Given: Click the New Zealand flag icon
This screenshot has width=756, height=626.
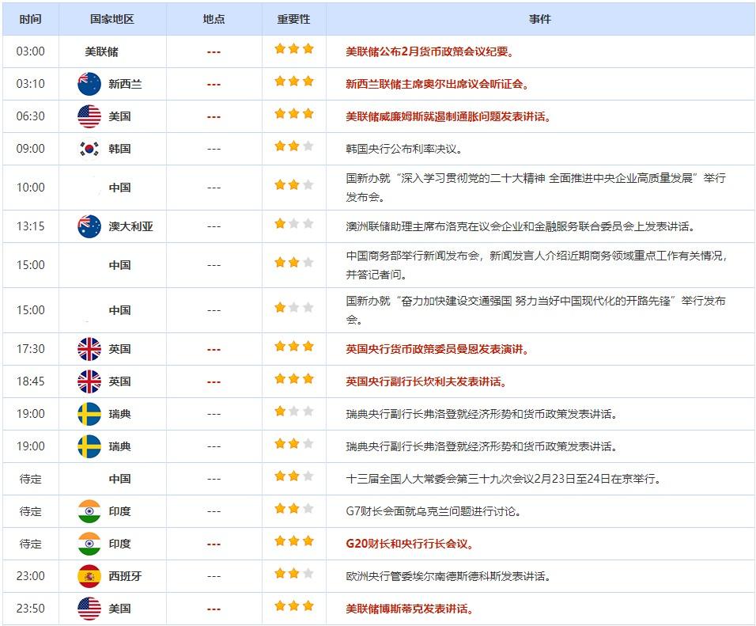Looking at the screenshot, I should pyautogui.click(x=89, y=84).
